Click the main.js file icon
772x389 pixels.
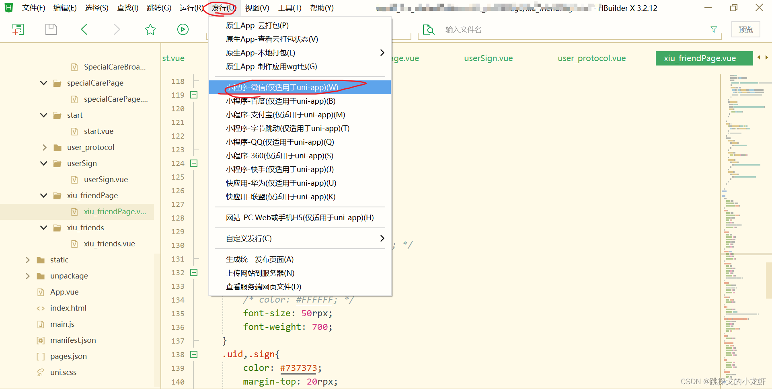point(41,324)
